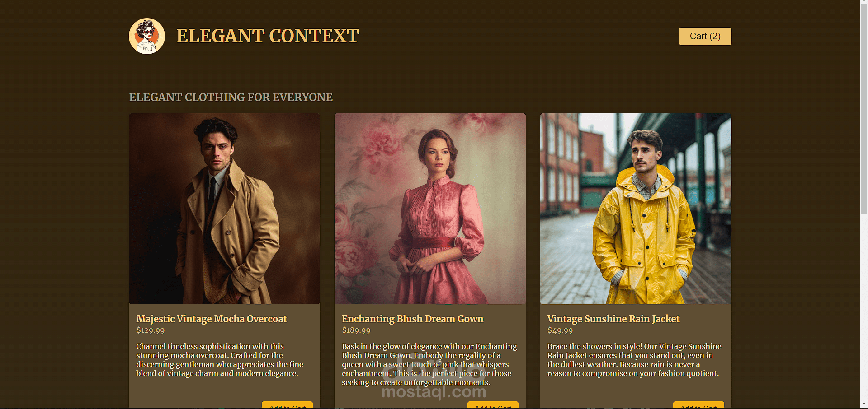Select the Vintage Sunshine Rain Jacket title
The width and height of the screenshot is (868, 409).
pyautogui.click(x=613, y=319)
